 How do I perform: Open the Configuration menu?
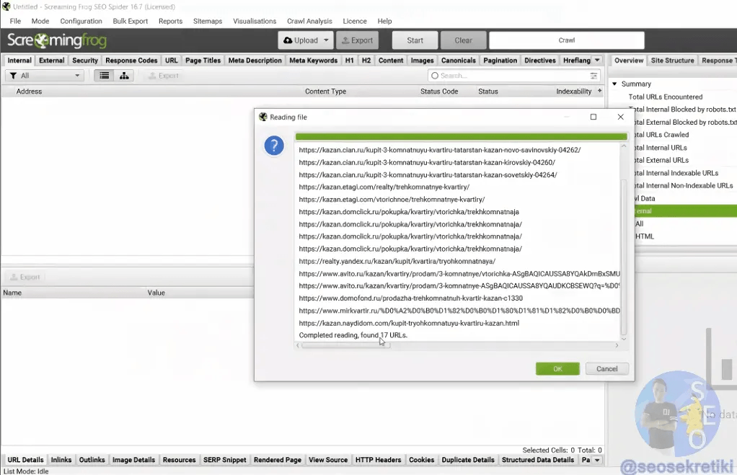pyautogui.click(x=81, y=21)
